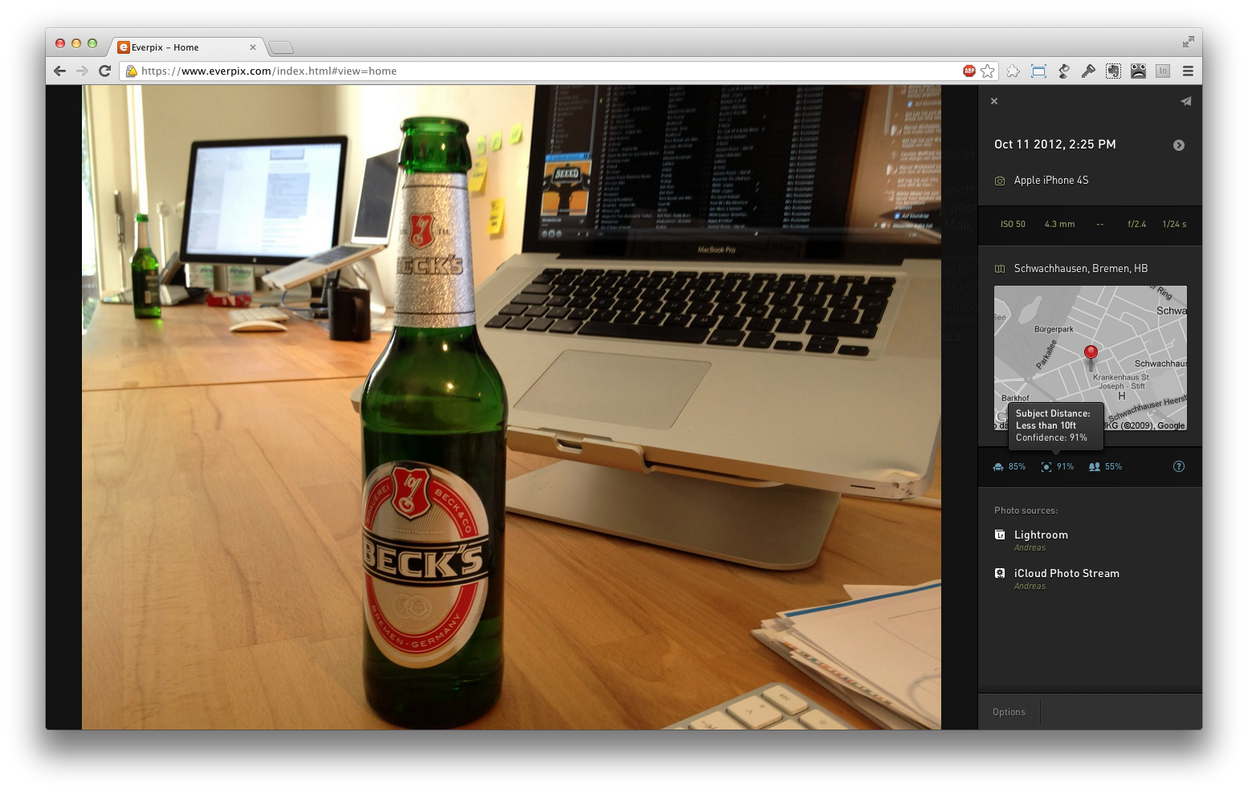
Task: Open a new browser tab
Action: point(280,47)
